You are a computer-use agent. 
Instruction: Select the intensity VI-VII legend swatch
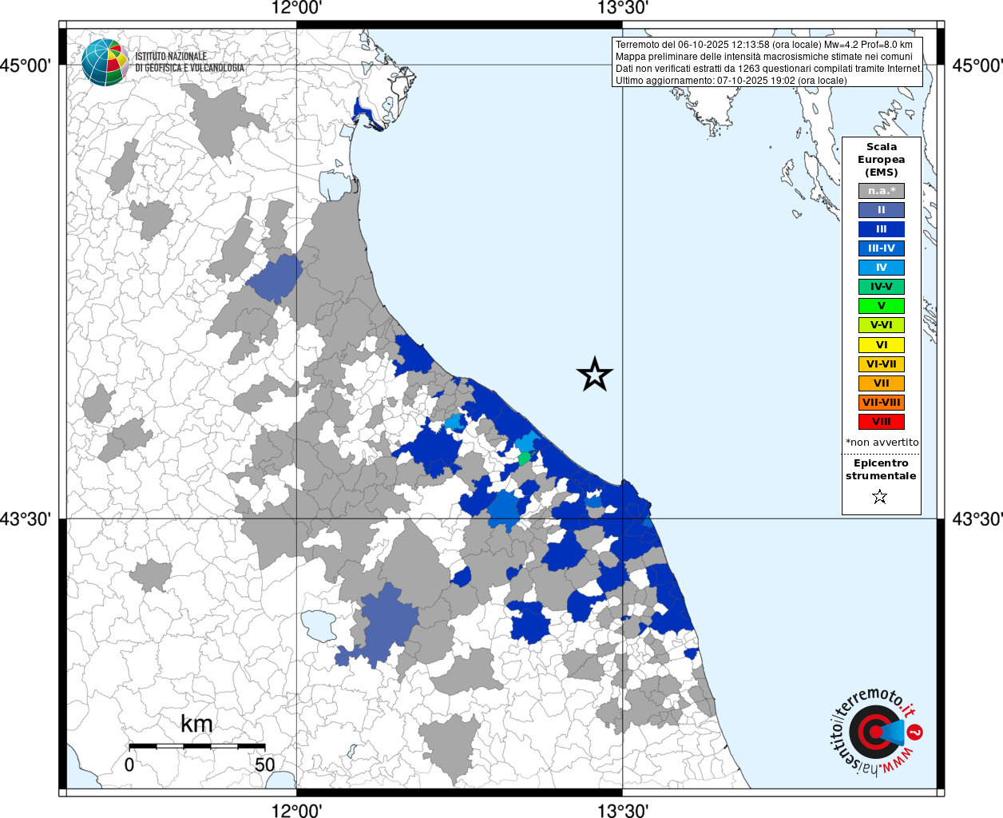tap(882, 364)
